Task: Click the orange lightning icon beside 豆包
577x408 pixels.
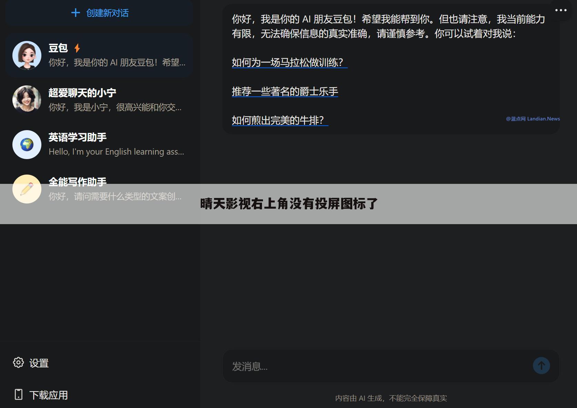Action: 77,48
